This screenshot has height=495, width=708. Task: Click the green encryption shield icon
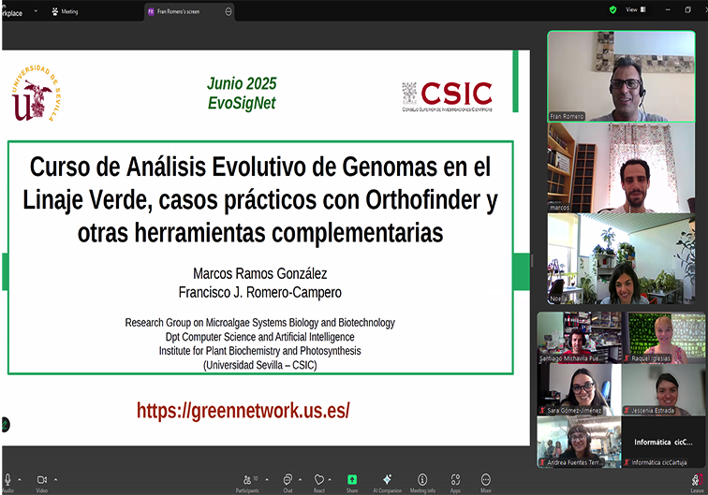(x=612, y=9)
